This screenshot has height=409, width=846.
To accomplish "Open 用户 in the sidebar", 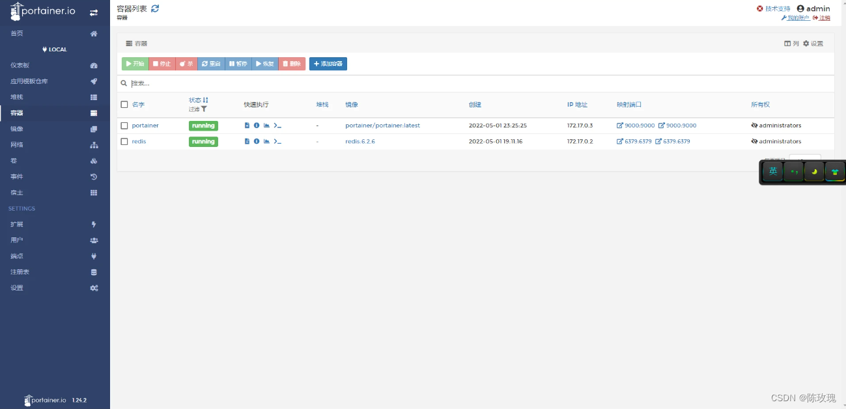I will coord(55,240).
